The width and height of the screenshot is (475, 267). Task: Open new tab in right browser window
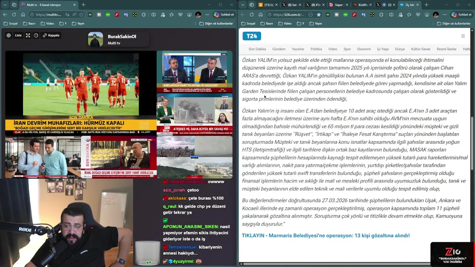(x=426, y=5)
